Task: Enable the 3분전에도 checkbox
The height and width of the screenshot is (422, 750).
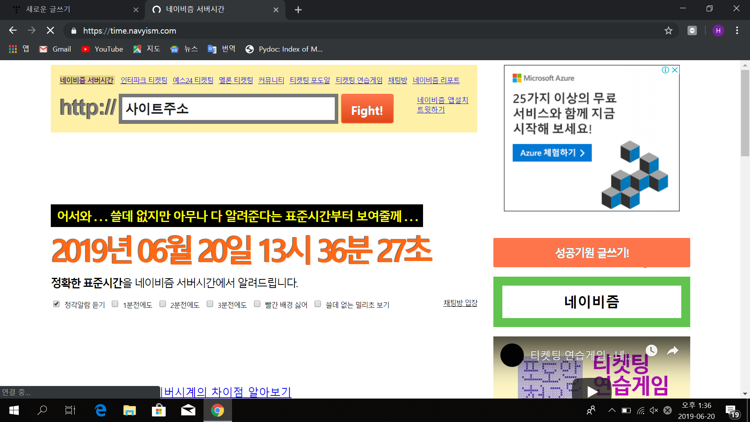Action: 210,304
